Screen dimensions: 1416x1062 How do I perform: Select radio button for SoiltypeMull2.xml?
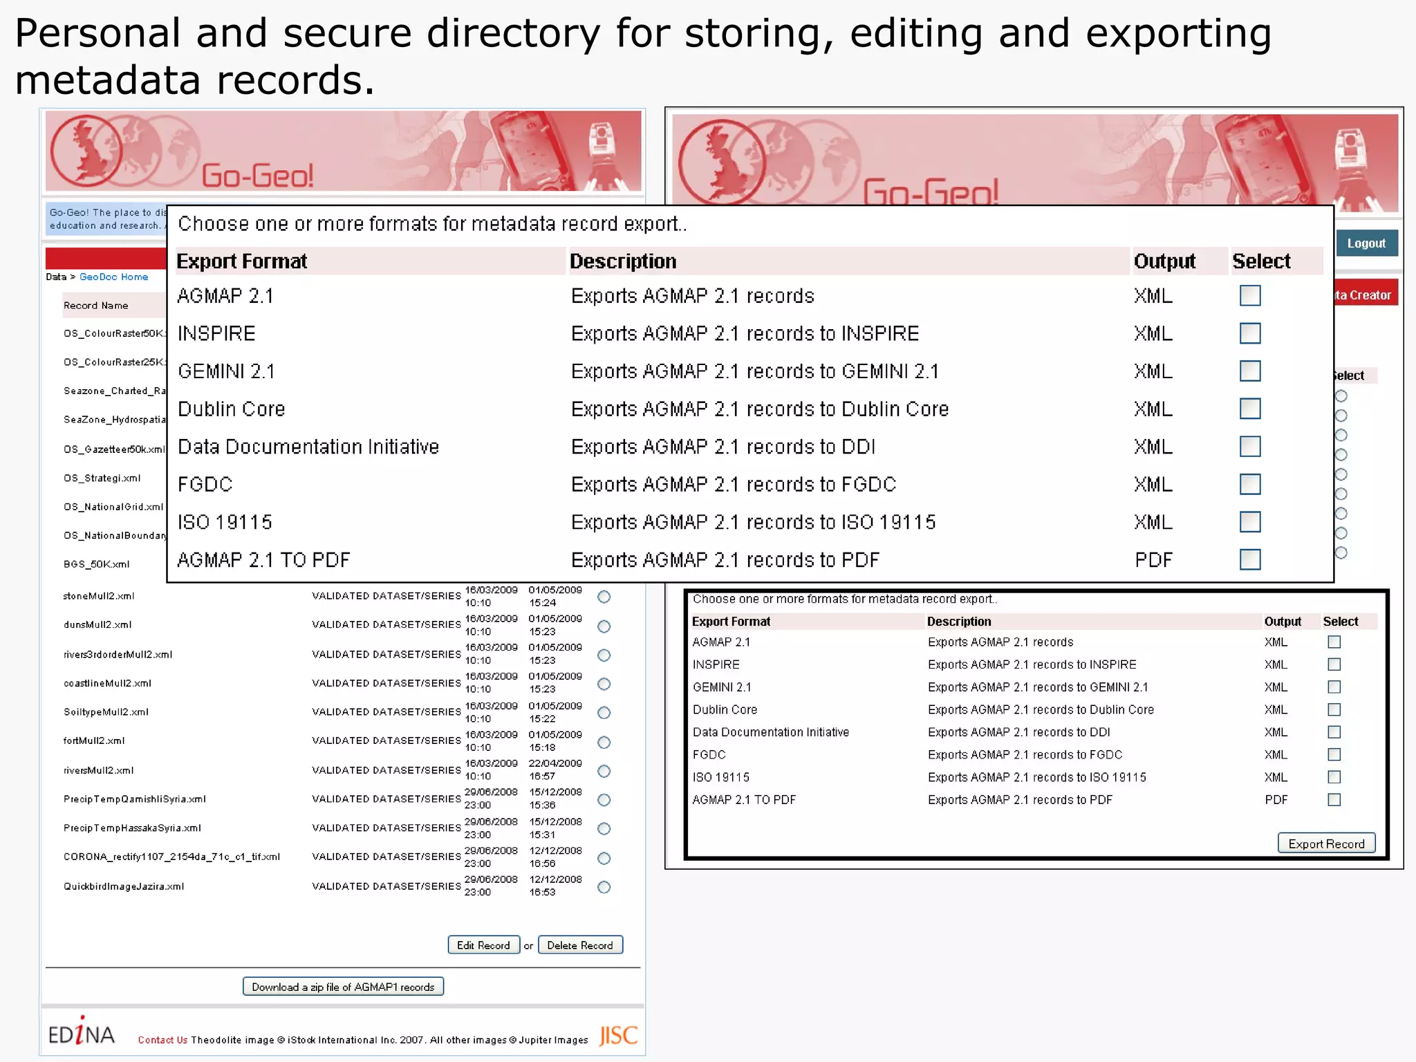click(604, 713)
